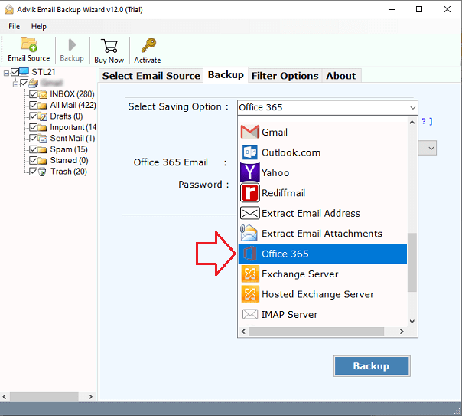Click the Hosted Exchange Server icon
The height and width of the screenshot is (416, 462).
[x=250, y=294]
